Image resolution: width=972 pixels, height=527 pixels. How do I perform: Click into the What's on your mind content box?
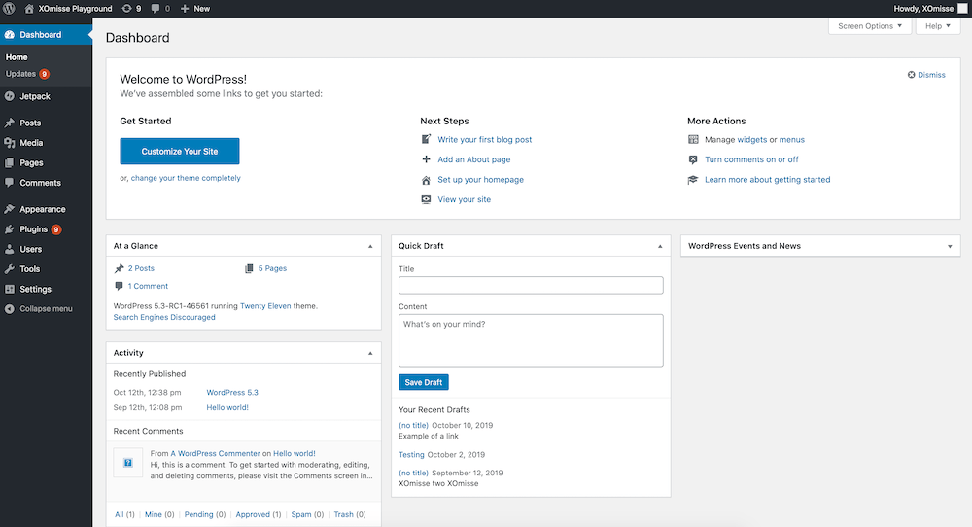tap(531, 340)
